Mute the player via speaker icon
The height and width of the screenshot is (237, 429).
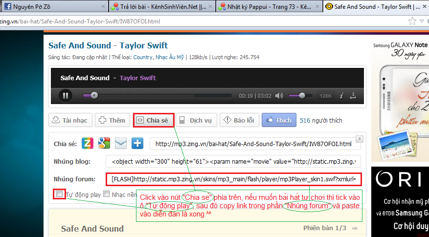click(x=279, y=96)
